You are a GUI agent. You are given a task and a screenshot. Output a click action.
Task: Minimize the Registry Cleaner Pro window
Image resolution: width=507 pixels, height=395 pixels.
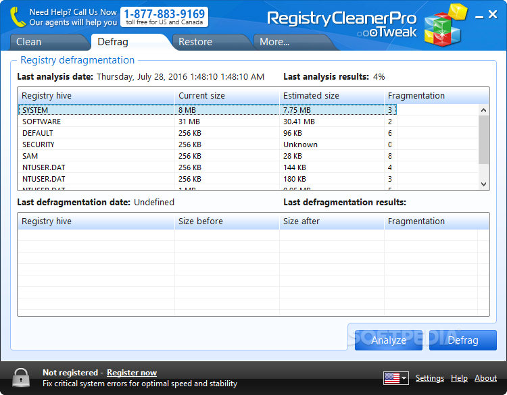[479, 16]
